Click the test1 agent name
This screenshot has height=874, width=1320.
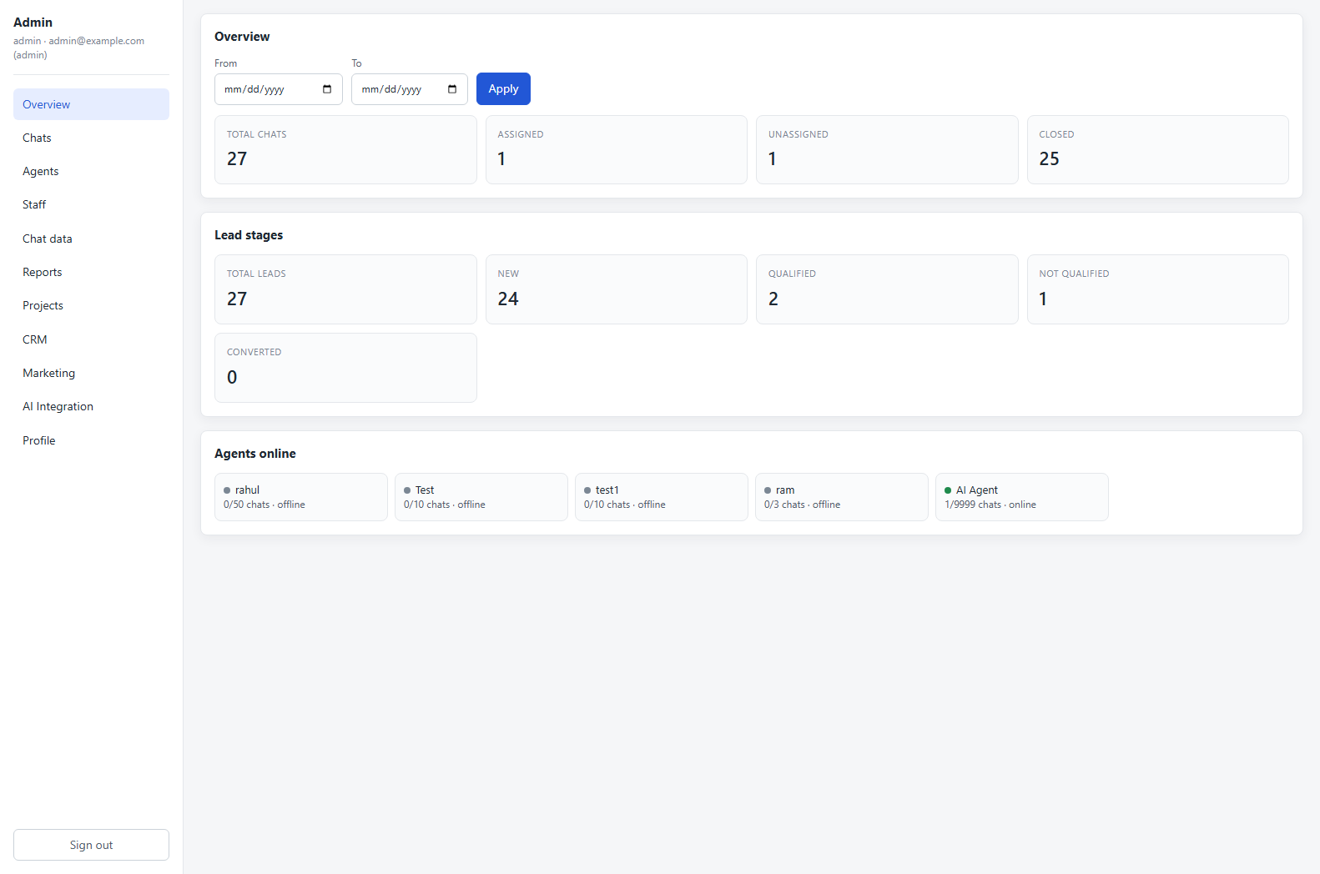pyautogui.click(x=607, y=490)
